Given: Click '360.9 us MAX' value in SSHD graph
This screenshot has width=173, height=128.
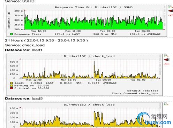Looking at the screenshot, I should pos(105,34).
